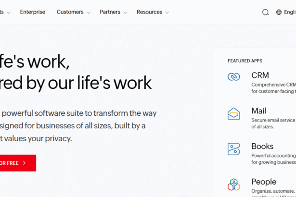
Task: Expand the Customers menu chevron
Action: (x=89, y=12)
